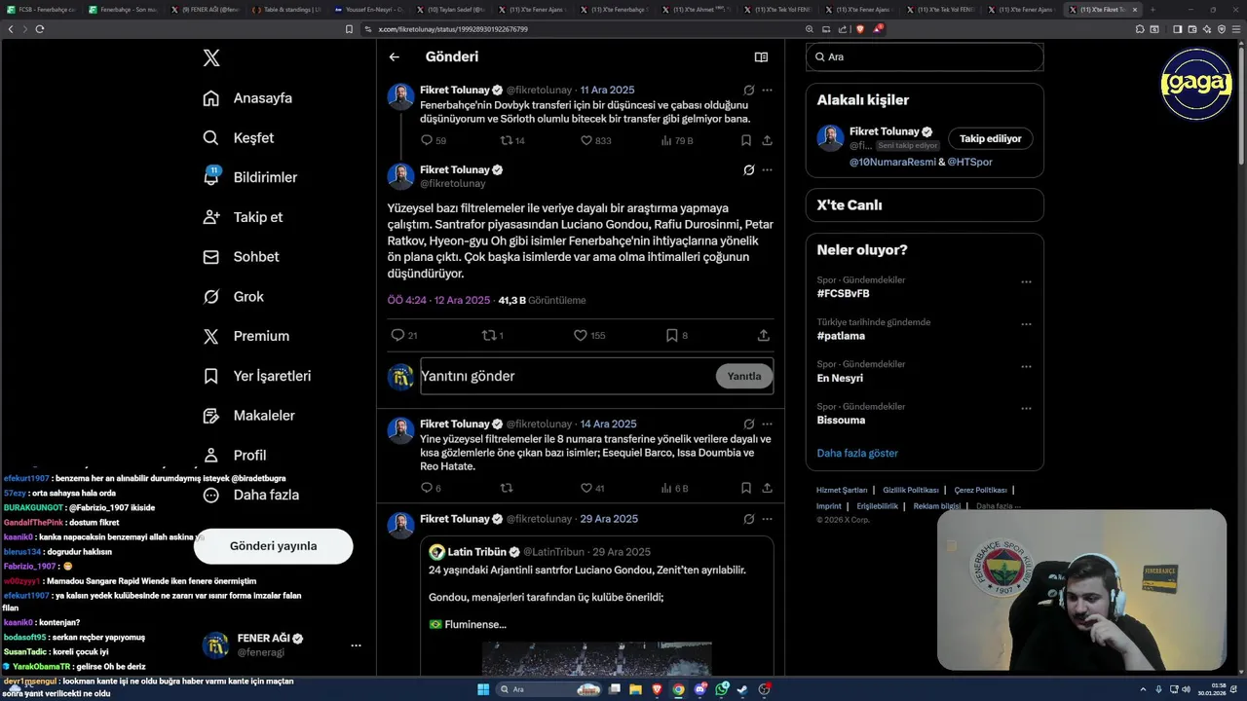Like the post with 833 likes
This screenshot has width=1247, height=701.
(x=586, y=140)
